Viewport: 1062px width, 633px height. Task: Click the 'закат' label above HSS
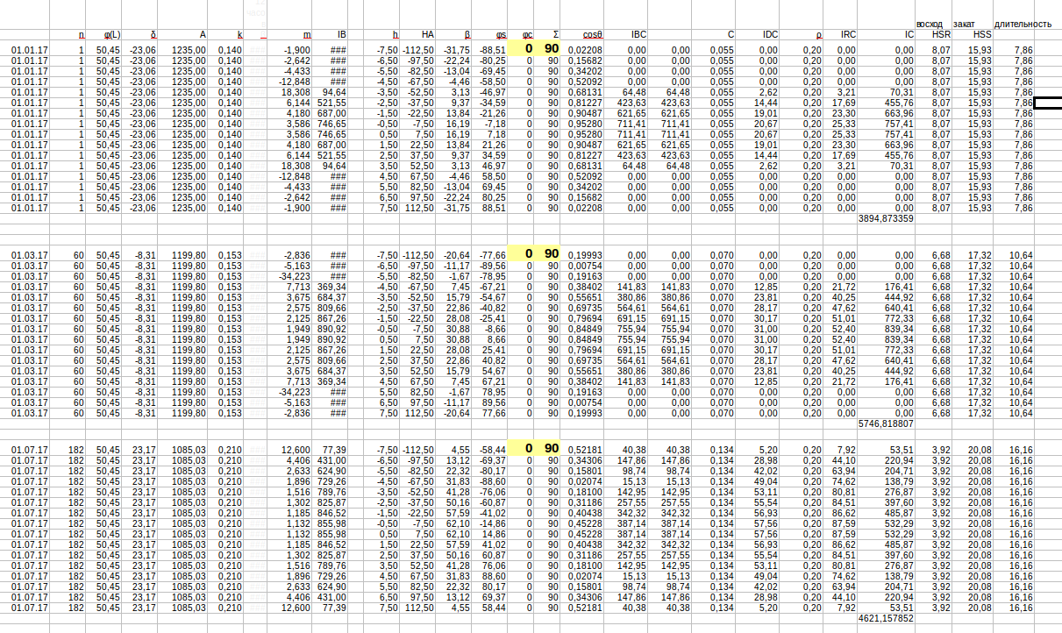click(x=964, y=23)
